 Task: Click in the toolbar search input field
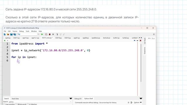pyautogui.click(x=29, y=34)
